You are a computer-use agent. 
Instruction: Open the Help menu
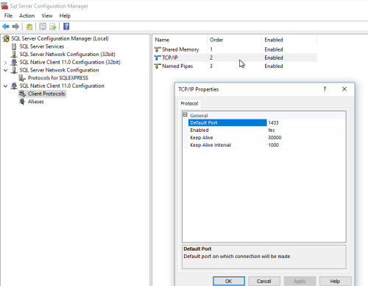click(65, 15)
